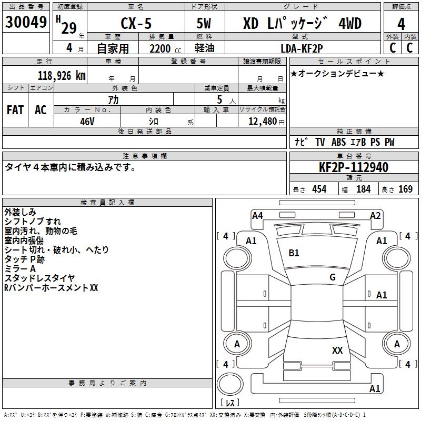Select exterior color アカ
This screenshot has height=421, width=421.
pyautogui.click(x=113, y=100)
